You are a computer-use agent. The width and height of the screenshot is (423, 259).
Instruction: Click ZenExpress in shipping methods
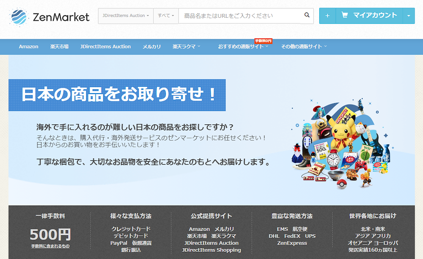292,243
